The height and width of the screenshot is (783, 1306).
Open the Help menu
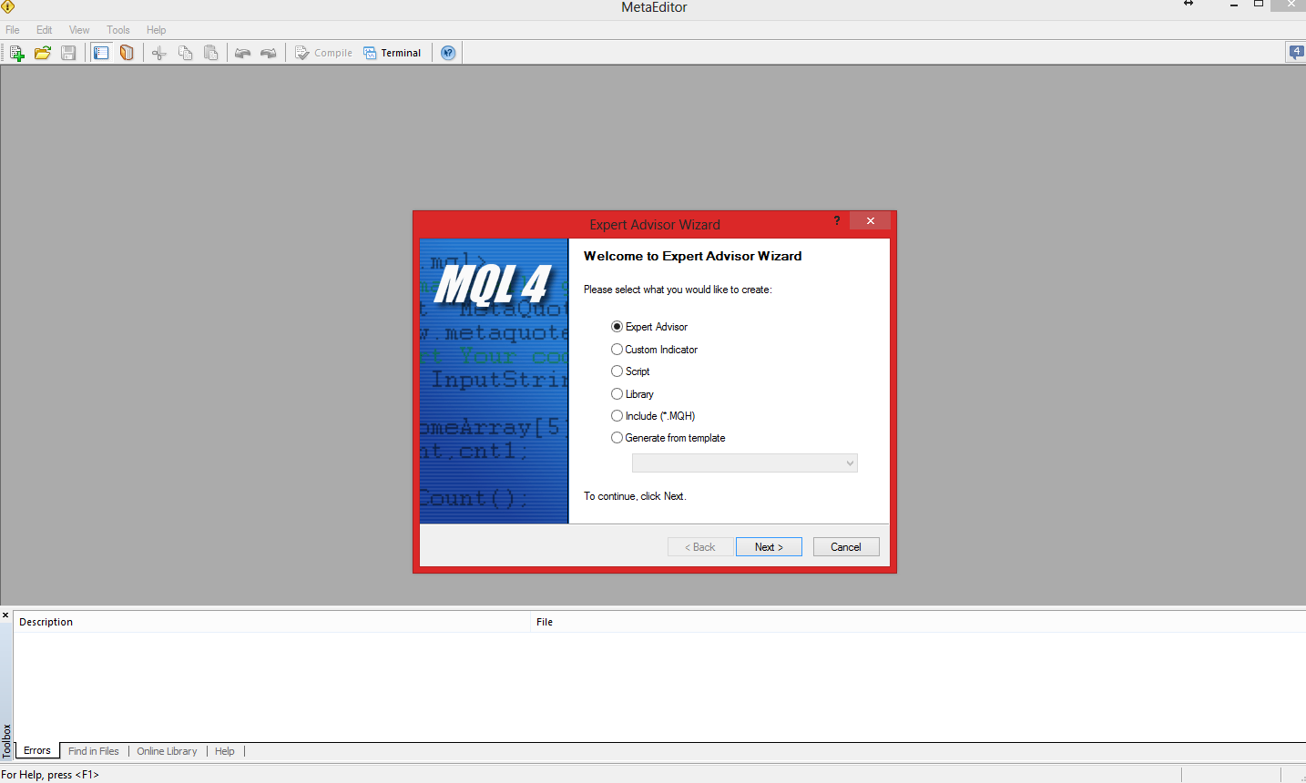pyautogui.click(x=157, y=30)
